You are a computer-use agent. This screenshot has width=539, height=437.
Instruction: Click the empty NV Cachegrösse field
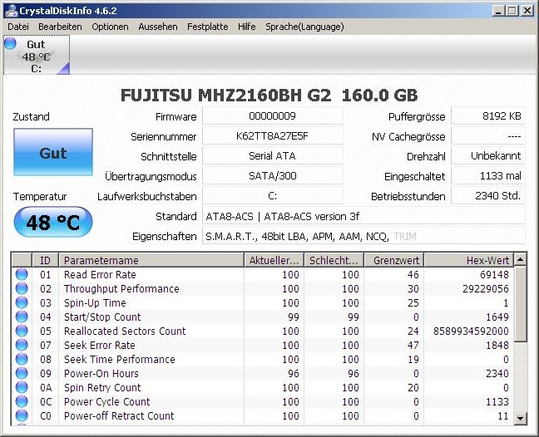click(x=488, y=136)
